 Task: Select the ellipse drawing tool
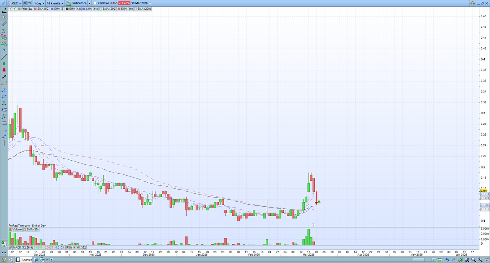tap(4, 83)
